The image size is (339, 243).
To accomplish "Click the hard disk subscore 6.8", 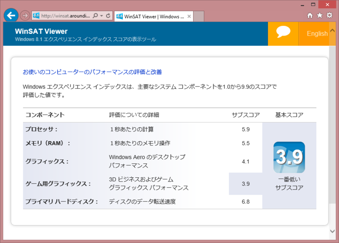I will click(x=246, y=202).
